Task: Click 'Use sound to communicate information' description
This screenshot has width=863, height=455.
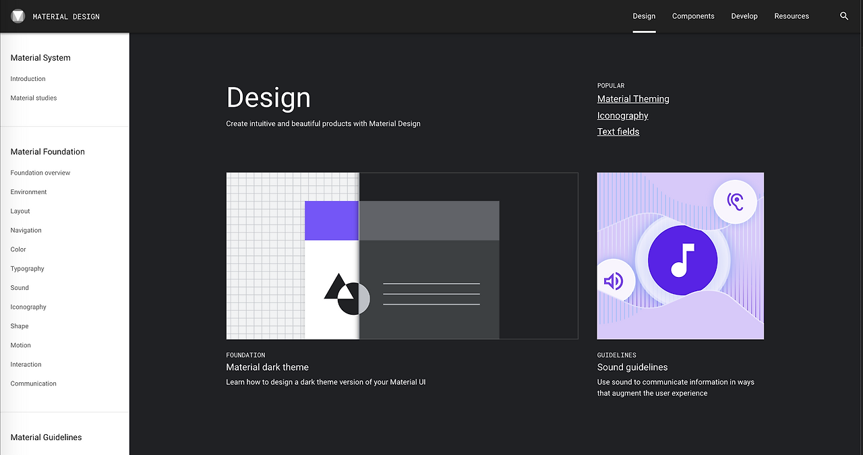Action: coord(676,388)
